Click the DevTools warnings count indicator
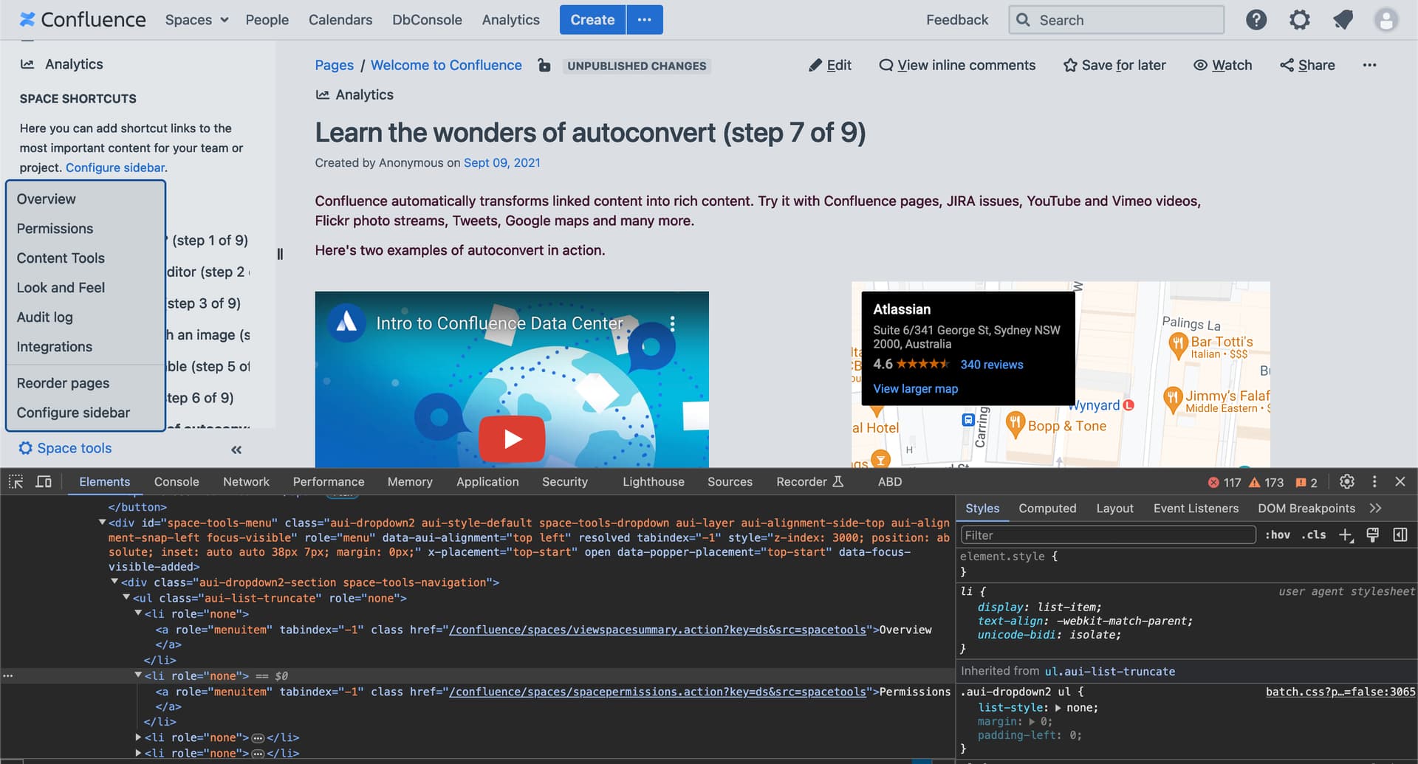Screen dimensions: 1418x764 click(1266, 483)
